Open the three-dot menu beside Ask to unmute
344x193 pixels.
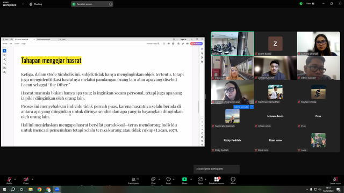[252, 107]
